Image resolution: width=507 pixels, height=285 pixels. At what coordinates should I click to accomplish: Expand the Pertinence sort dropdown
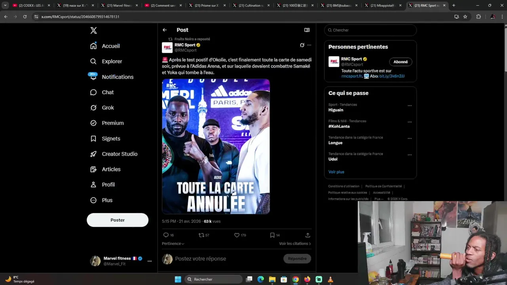point(173,243)
